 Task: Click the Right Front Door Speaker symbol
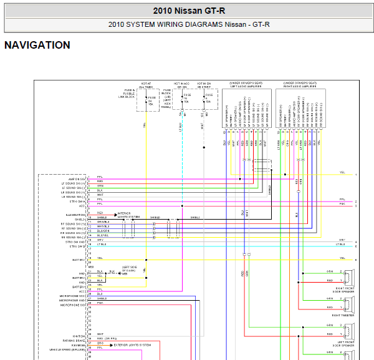coord(349,278)
